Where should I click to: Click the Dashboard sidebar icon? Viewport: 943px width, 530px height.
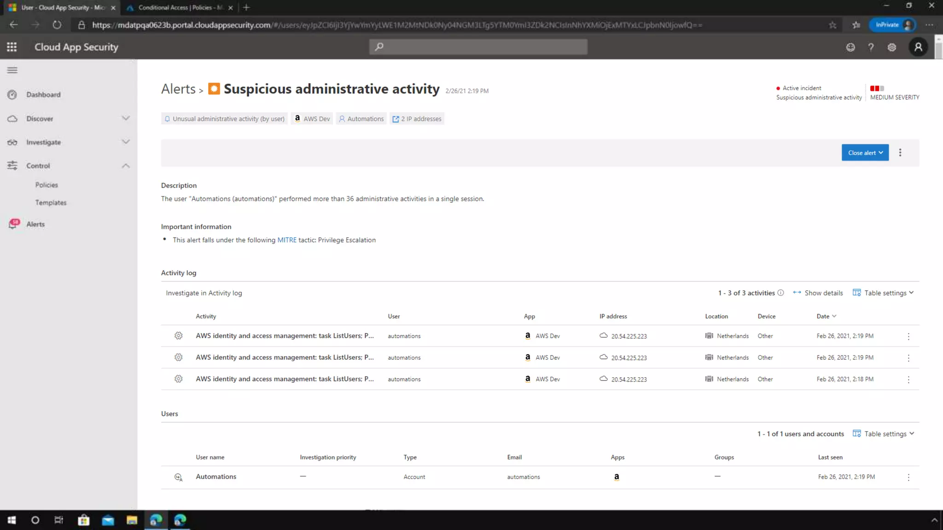coord(12,95)
